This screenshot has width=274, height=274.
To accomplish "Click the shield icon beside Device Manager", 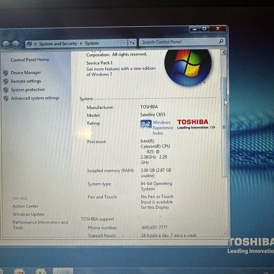I will pyautogui.click(x=6, y=73).
